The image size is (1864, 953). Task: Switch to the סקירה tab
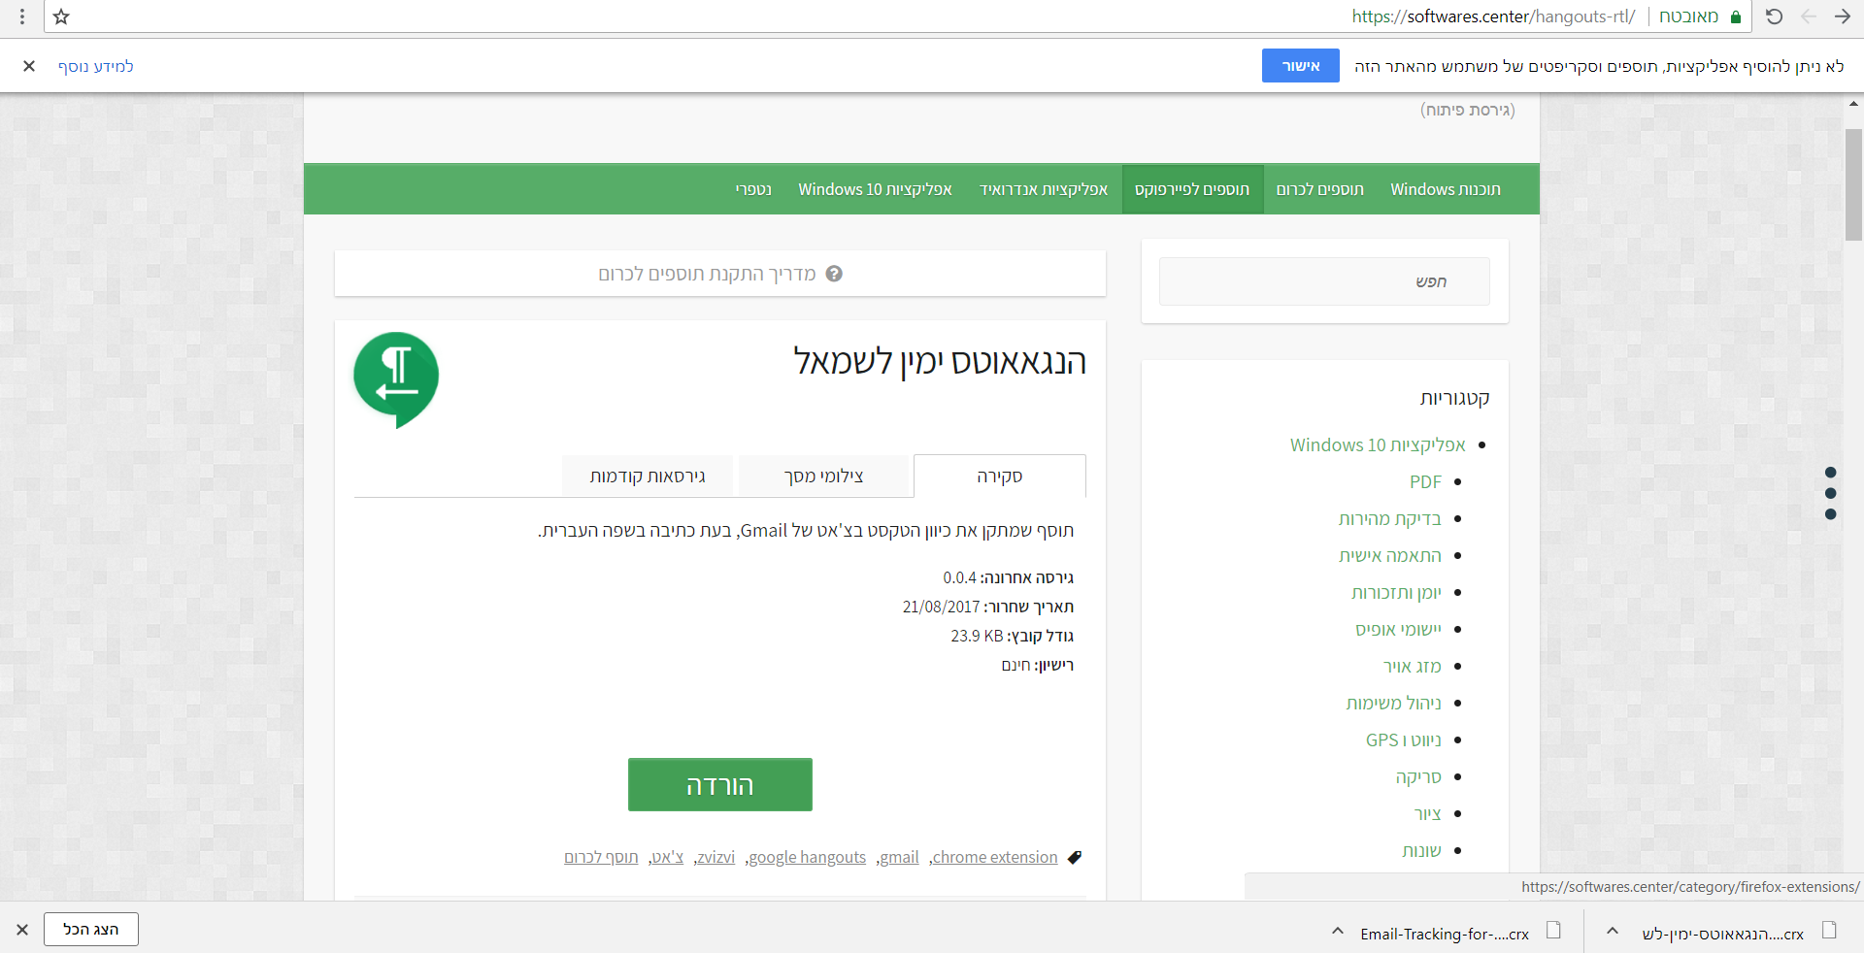pos(1000,476)
